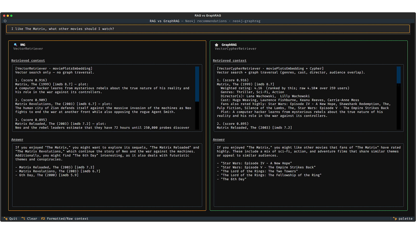Focus the movie question input field
This screenshot has height=234, width=416.
pos(208,29)
